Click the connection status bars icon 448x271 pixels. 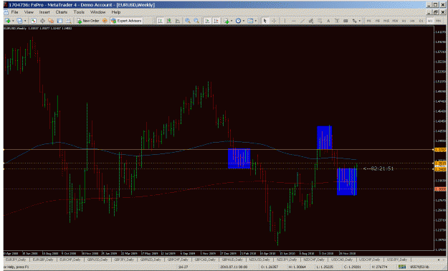click(x=402, y=267)
